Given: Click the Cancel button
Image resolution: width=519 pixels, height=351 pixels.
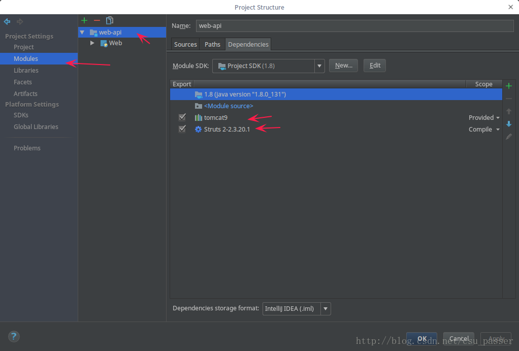Looking at the screenshot, I should pos(459,339).
